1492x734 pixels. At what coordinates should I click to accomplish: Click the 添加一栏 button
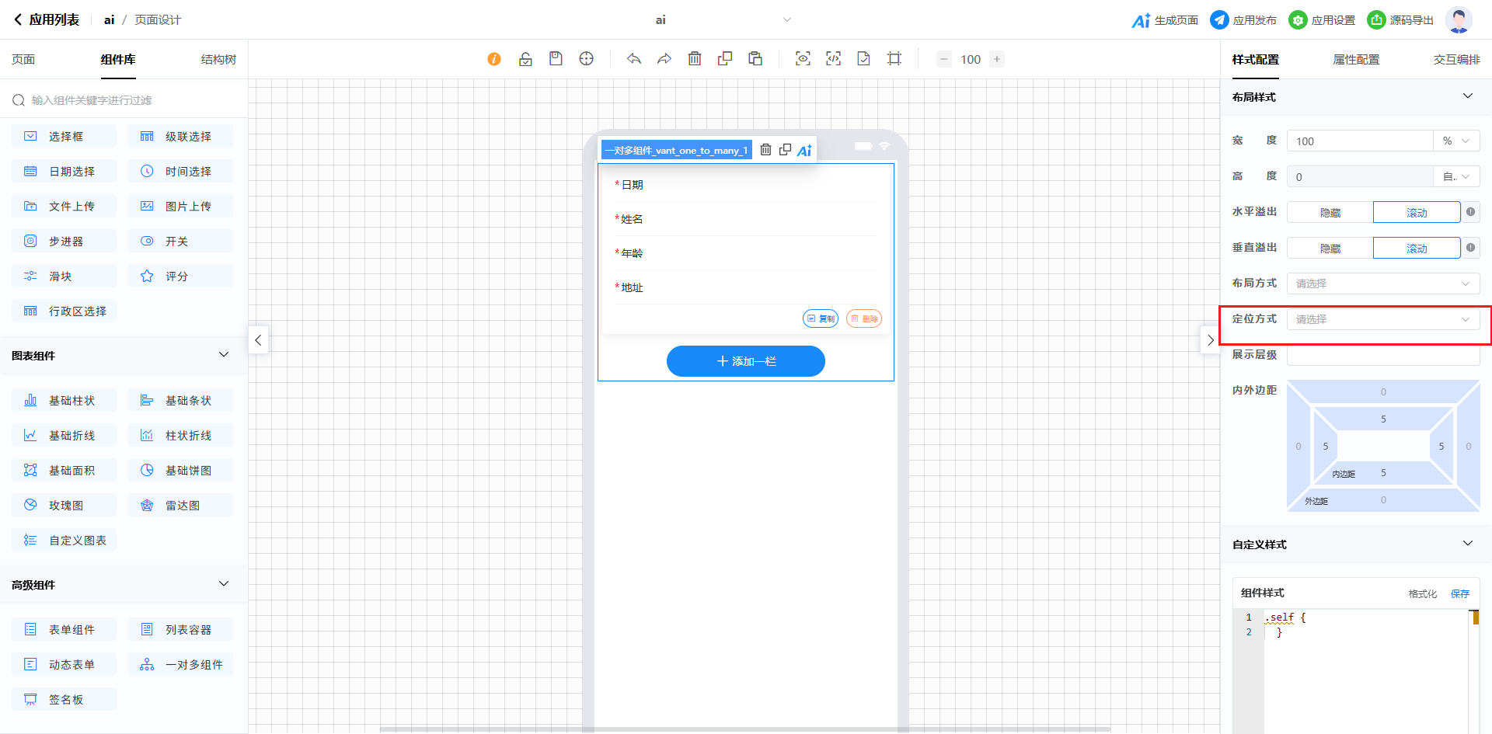[745, 361]
